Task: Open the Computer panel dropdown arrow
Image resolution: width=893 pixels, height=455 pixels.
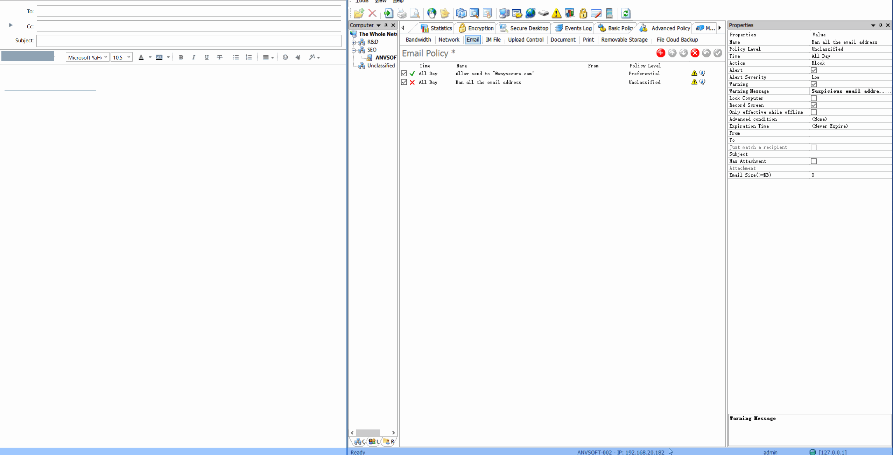Action: [x=379, y=25]
